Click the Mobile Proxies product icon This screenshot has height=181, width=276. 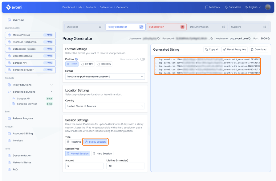[x=9, y=35]
